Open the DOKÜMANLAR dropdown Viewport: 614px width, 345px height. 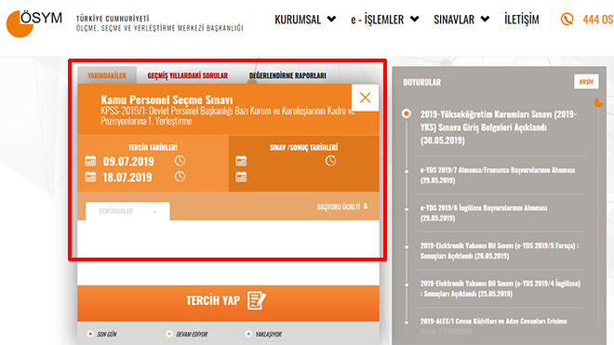(x=127, y=211)
